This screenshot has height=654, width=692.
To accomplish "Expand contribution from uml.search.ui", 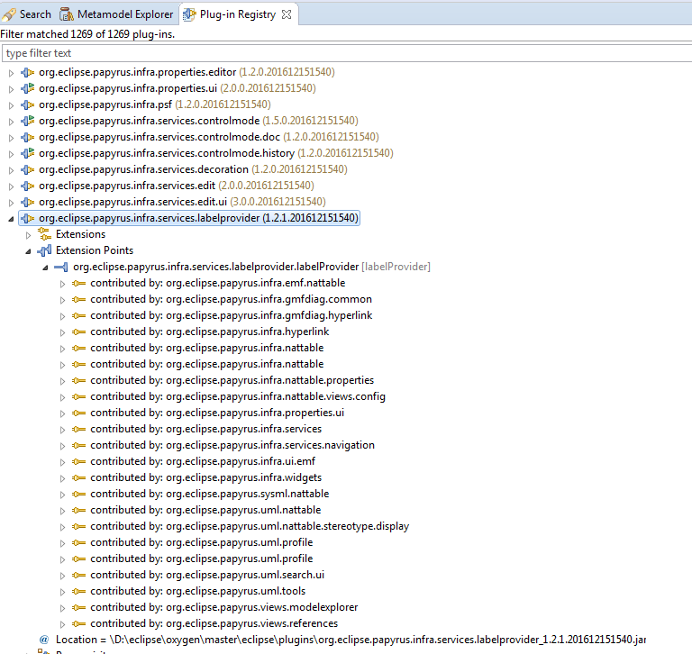I will (63, 576).
